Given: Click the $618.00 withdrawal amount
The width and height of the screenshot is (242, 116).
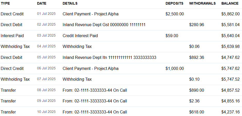Looking at the screenshot, I should [196, 112].
